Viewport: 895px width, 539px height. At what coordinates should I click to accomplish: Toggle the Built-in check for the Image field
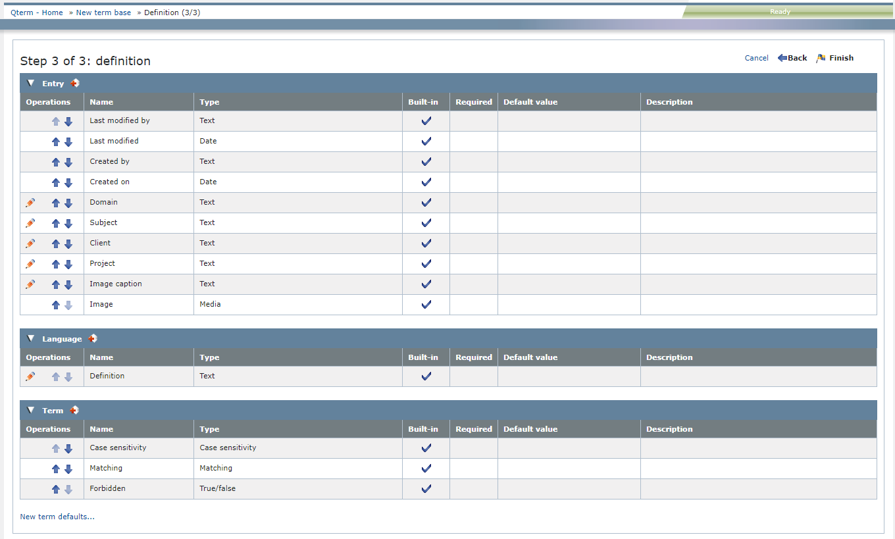pyautogui.click(x=426, y=304)
